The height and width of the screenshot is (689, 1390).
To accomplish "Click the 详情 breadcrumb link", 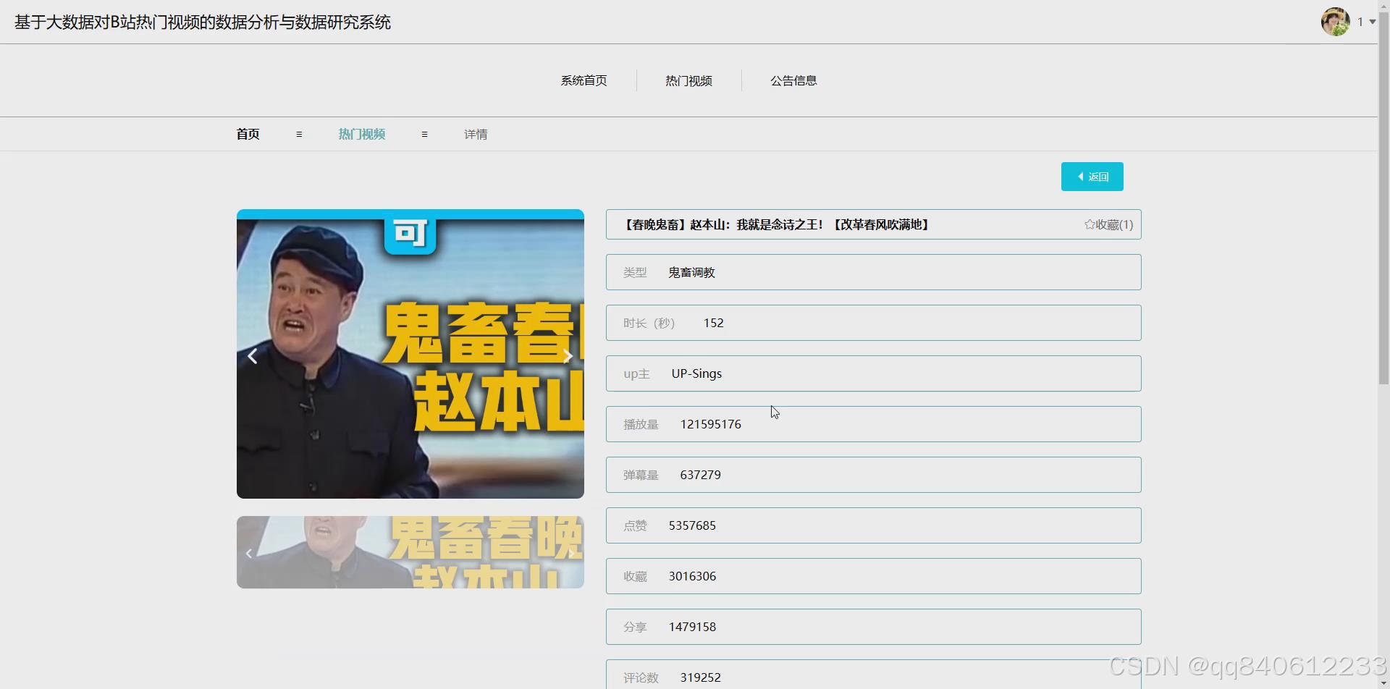I will point(476,134).
